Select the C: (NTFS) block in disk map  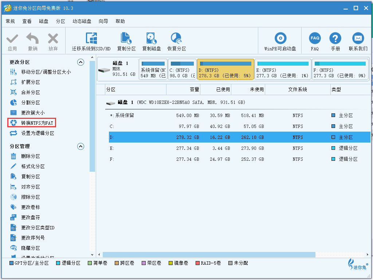tap(182, 69)
